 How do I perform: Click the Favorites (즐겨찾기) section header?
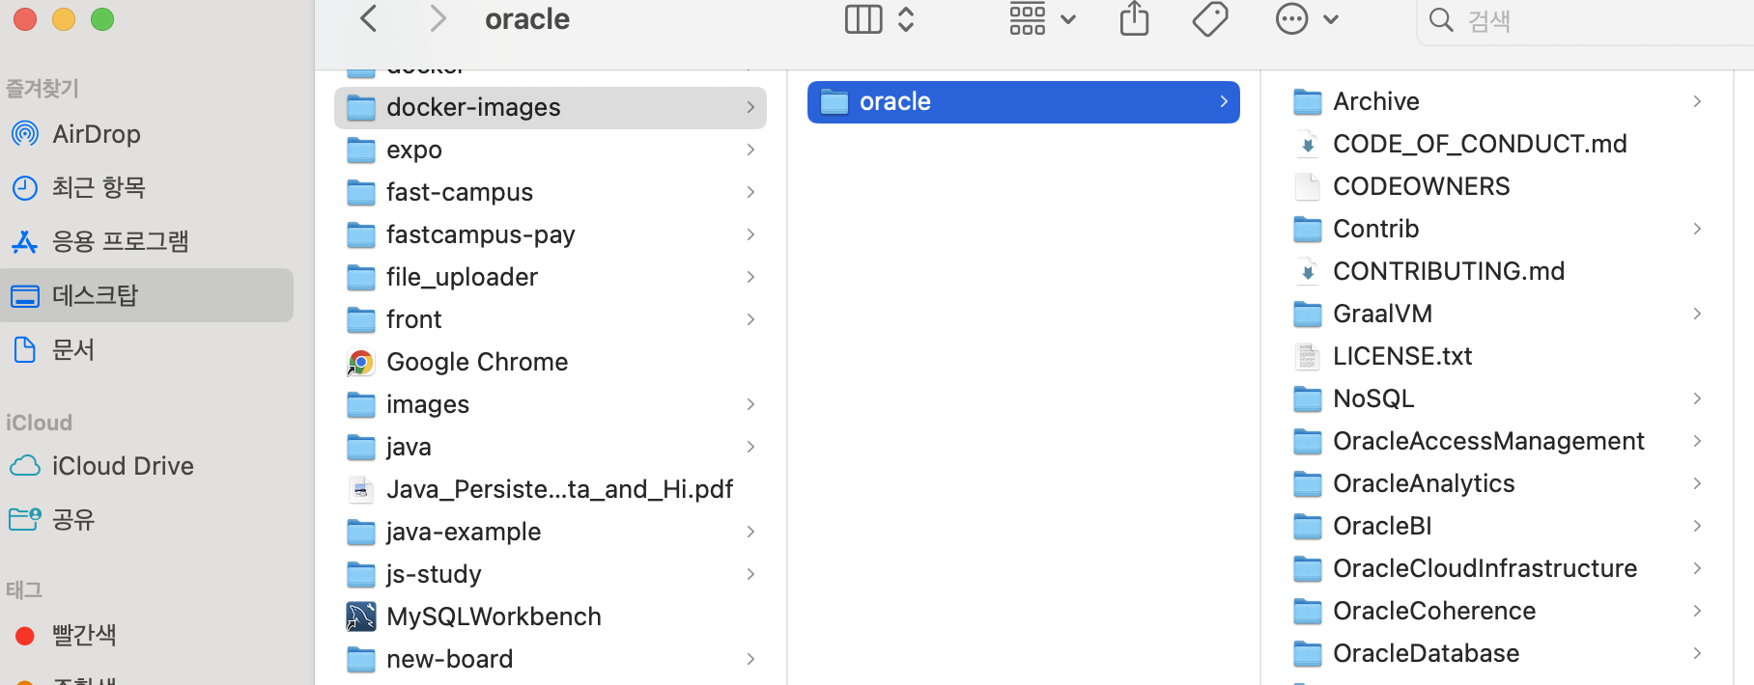click(x=42, y=89)
